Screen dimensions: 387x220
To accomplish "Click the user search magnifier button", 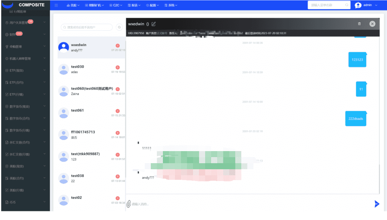I will 119,27.
